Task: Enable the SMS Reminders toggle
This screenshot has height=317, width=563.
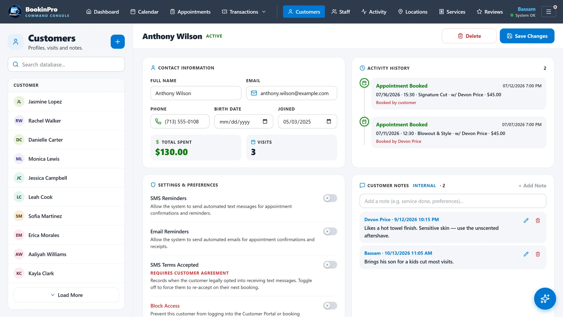Action: point(330,198)
